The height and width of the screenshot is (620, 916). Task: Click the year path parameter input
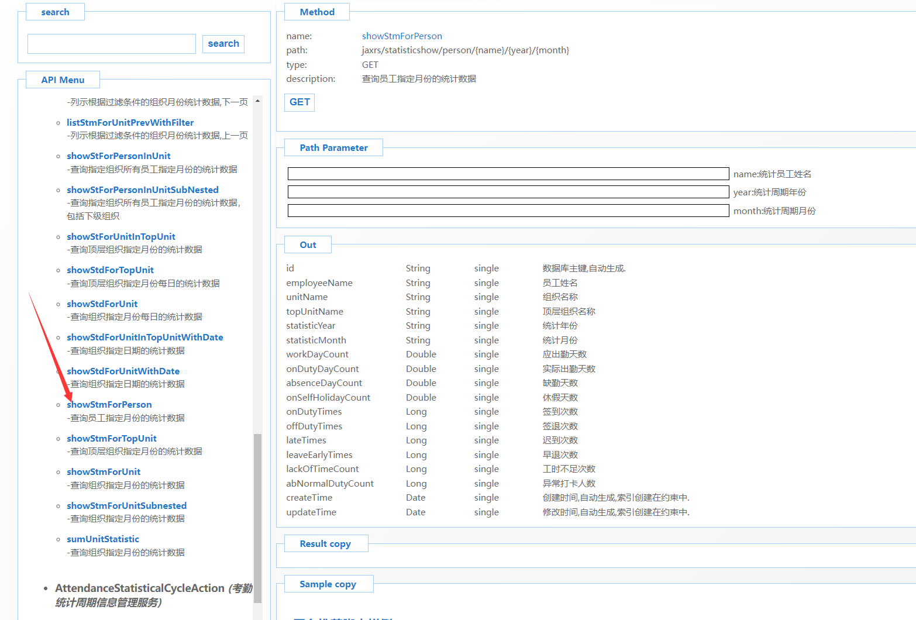pos(508,192)
